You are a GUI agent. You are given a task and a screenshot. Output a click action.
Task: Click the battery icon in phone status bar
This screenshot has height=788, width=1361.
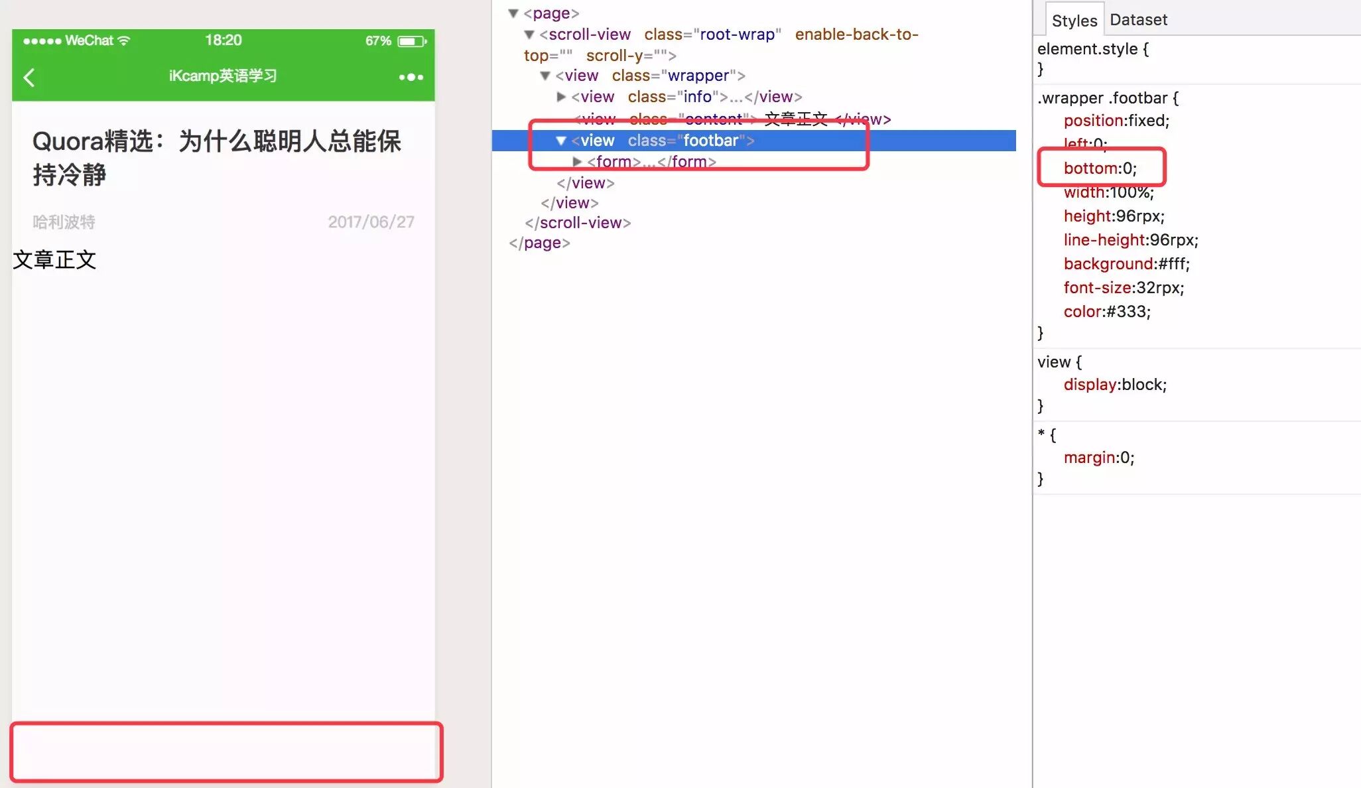412,41
